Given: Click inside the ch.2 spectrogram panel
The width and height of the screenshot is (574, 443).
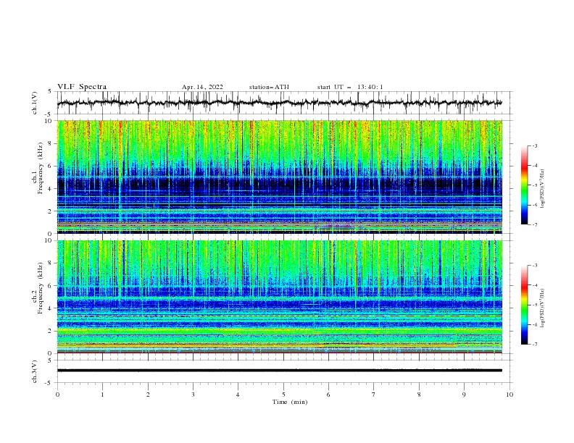Looking at the screenshot, I should pyautogui.click(x=280, y=297).
